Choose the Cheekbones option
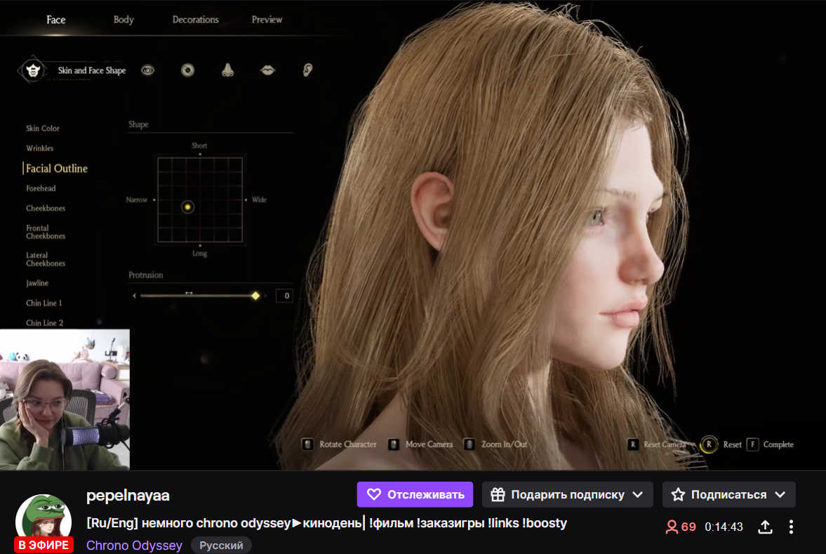Screen dimensions: 826x554 click(x=46, y=209)
